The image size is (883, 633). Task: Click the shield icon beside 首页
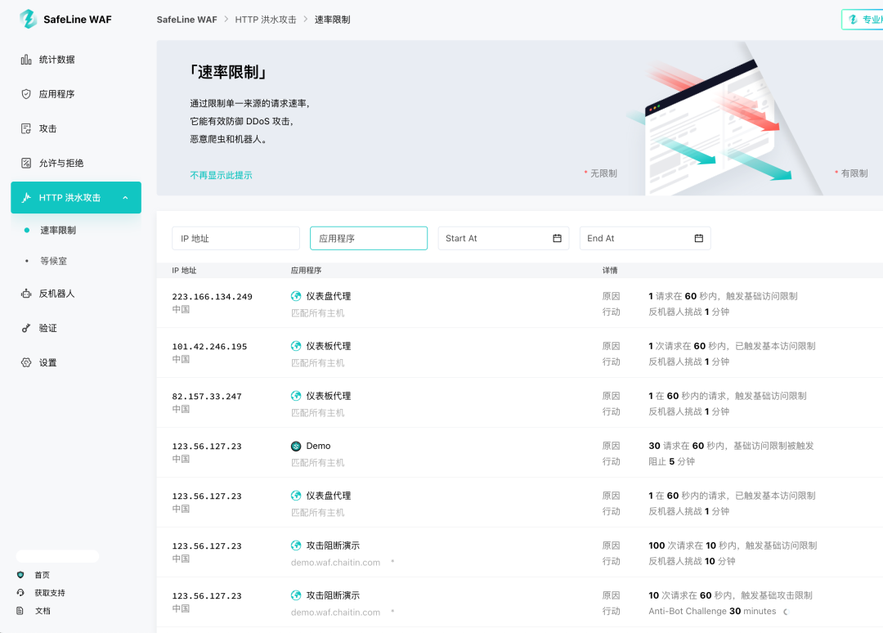[20, 575]
